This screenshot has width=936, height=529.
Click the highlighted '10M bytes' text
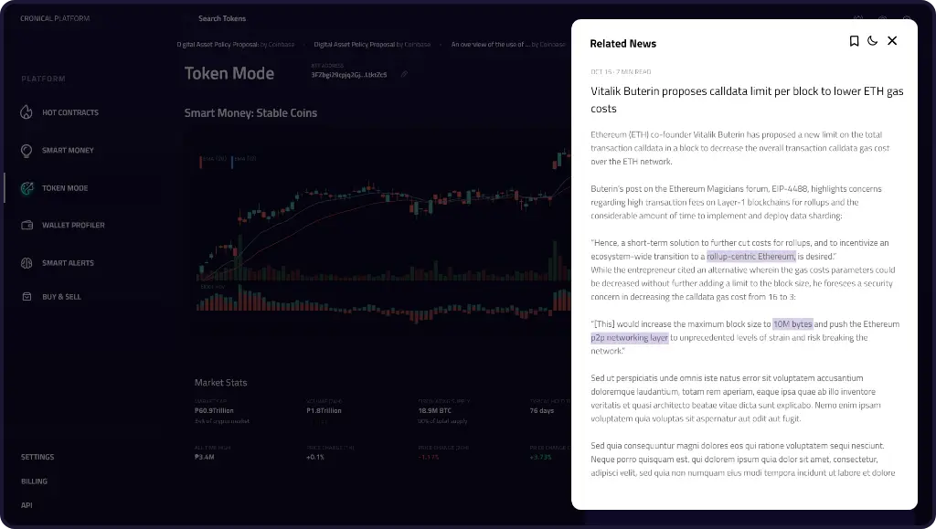[792, 324]
